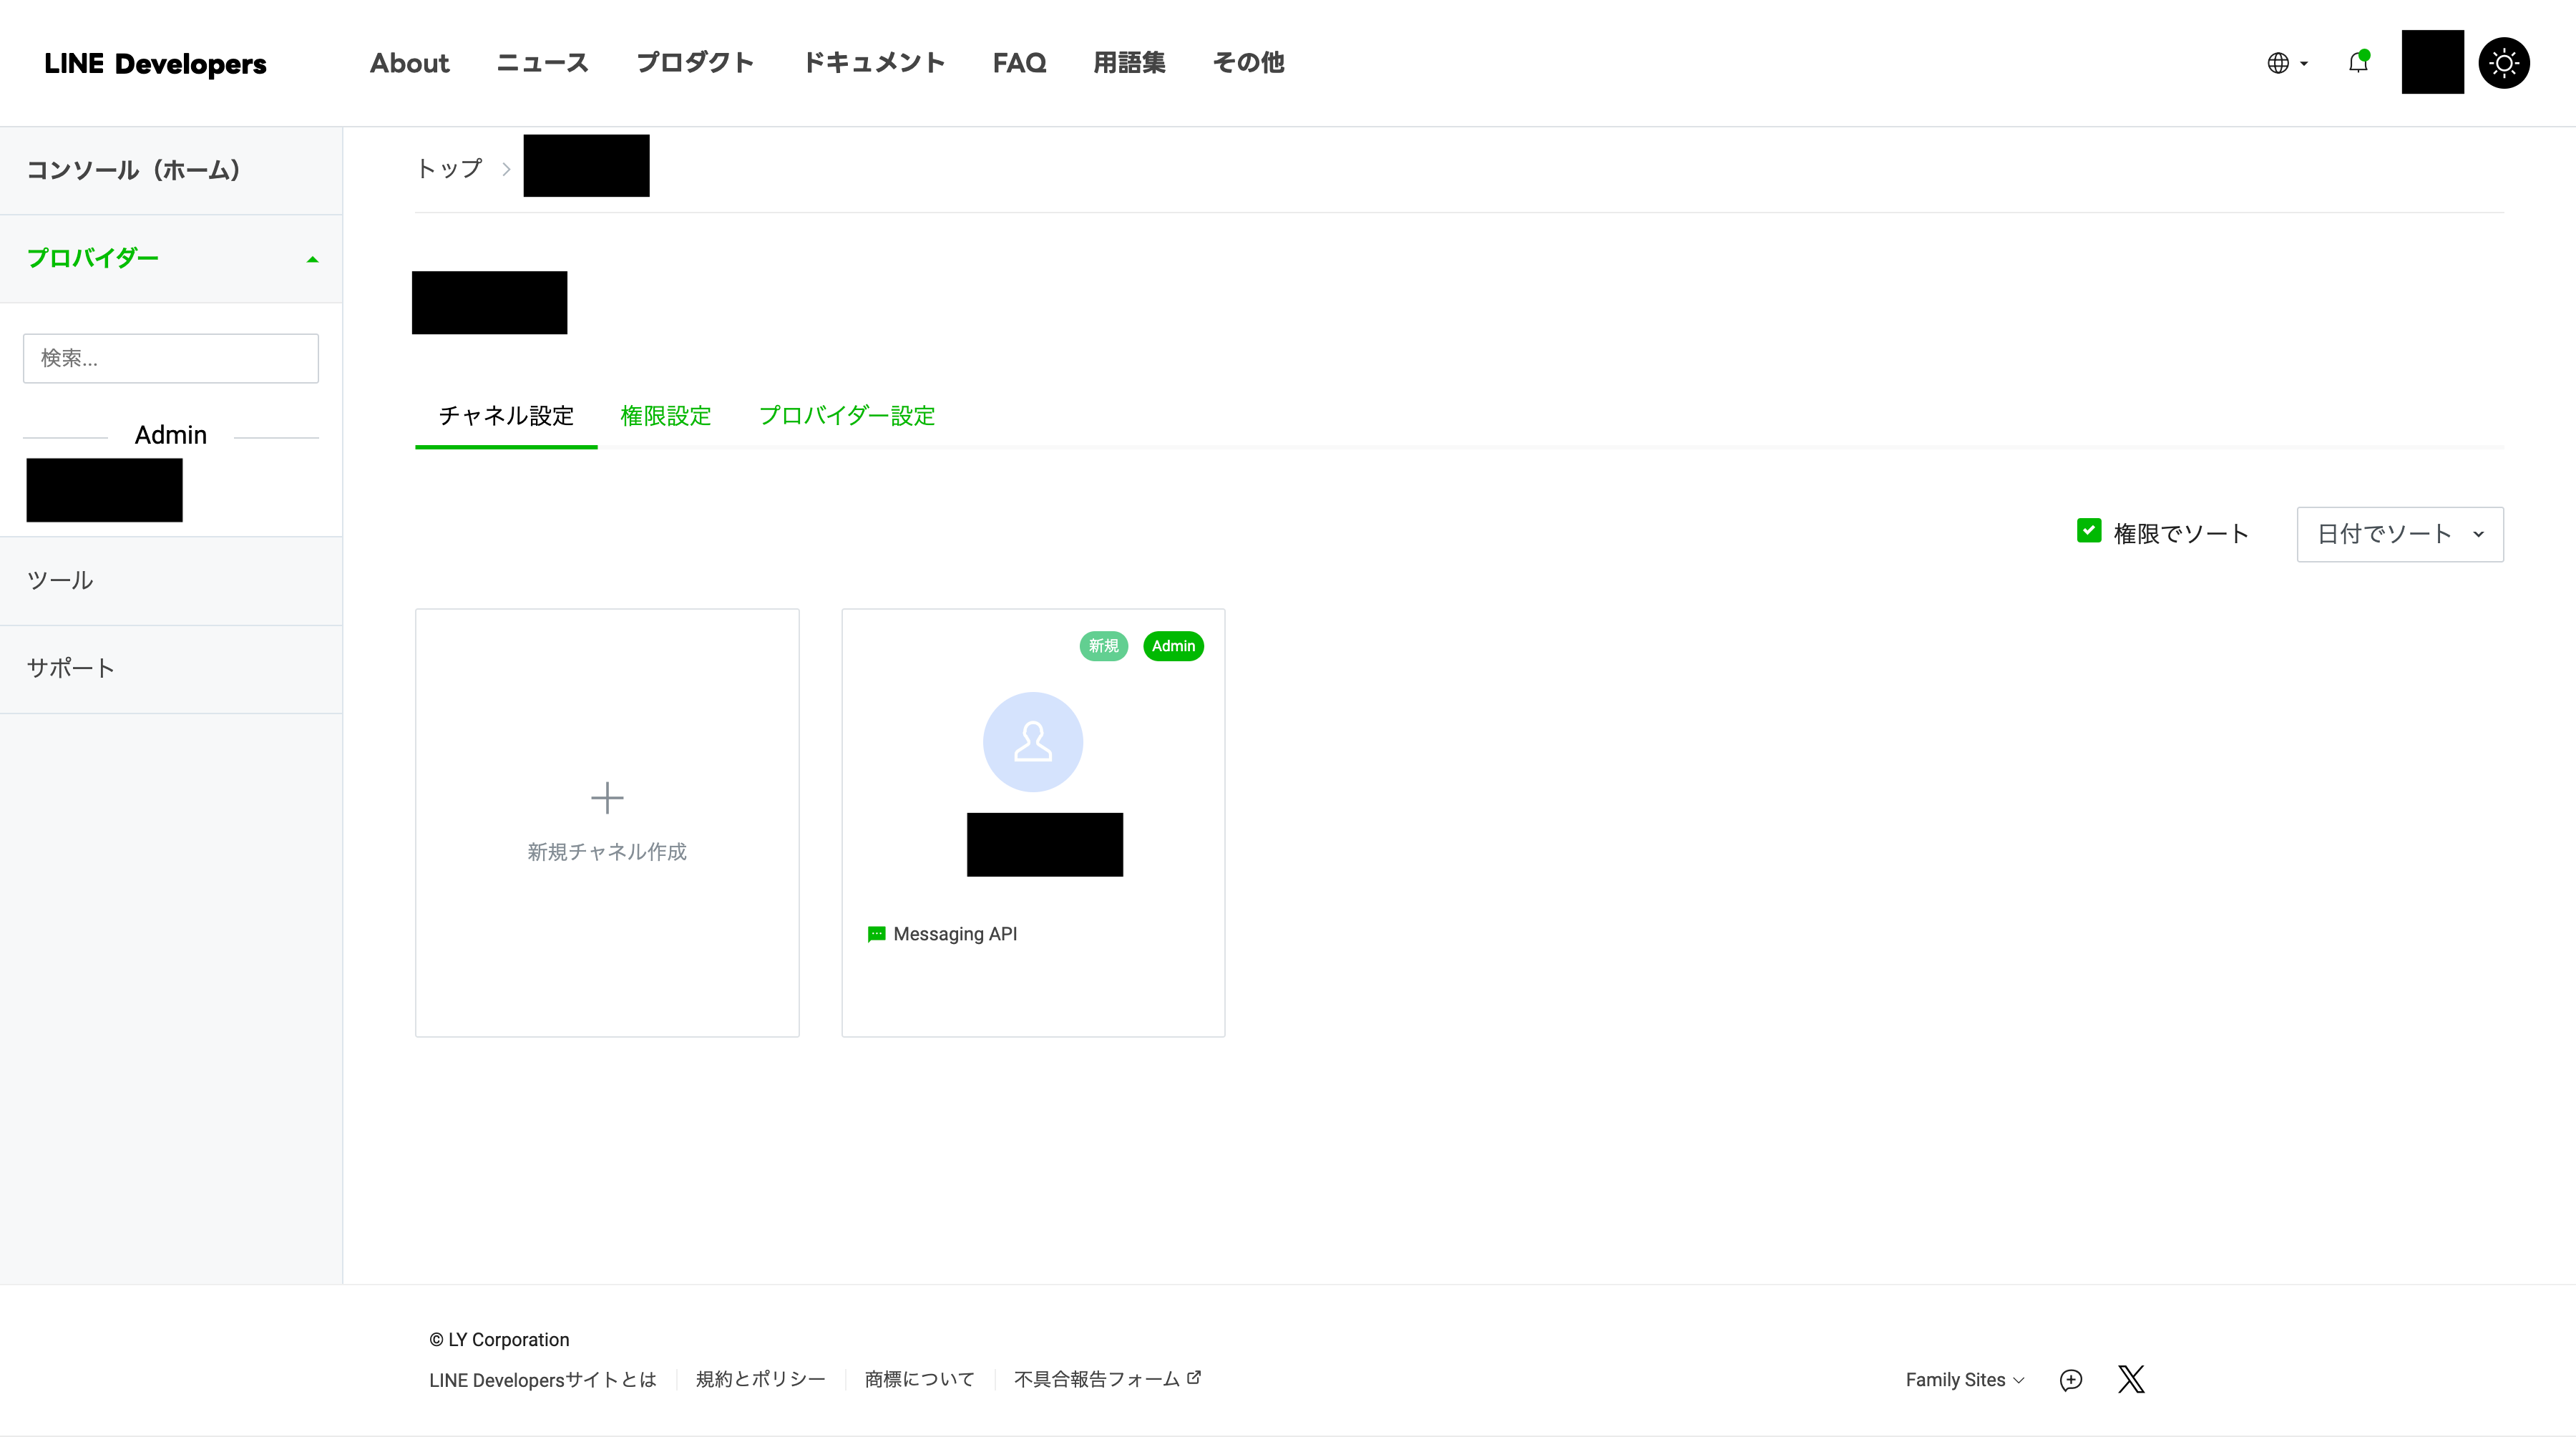Open 規約とポリシー link
The width and height of the screenshot is (2576, 1437).
tap(760, 1379)
